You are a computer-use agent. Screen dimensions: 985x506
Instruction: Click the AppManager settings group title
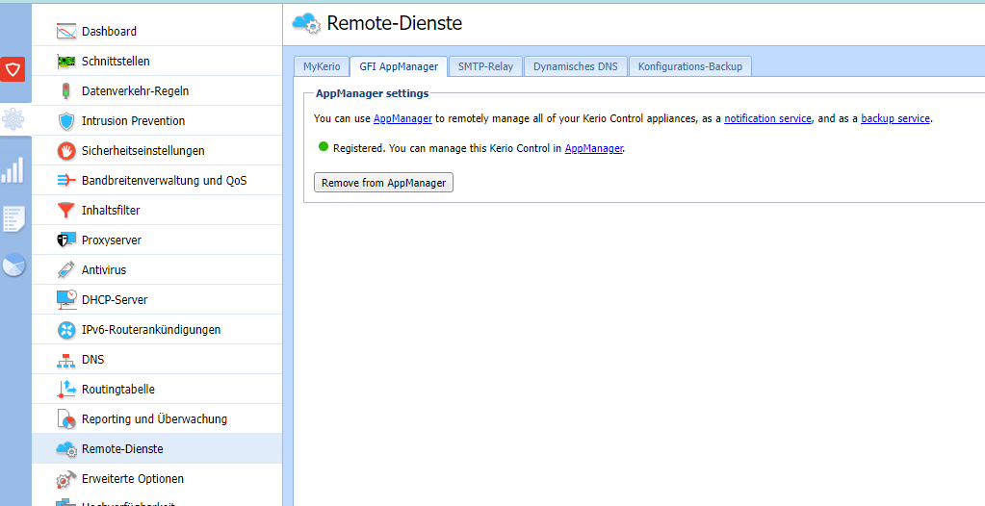pos(372,93)
